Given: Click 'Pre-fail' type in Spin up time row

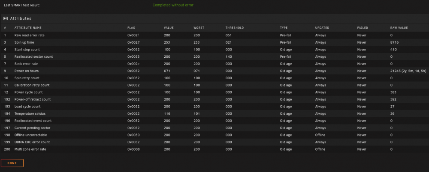Looking at the screenshot, I should pos(286,42).
